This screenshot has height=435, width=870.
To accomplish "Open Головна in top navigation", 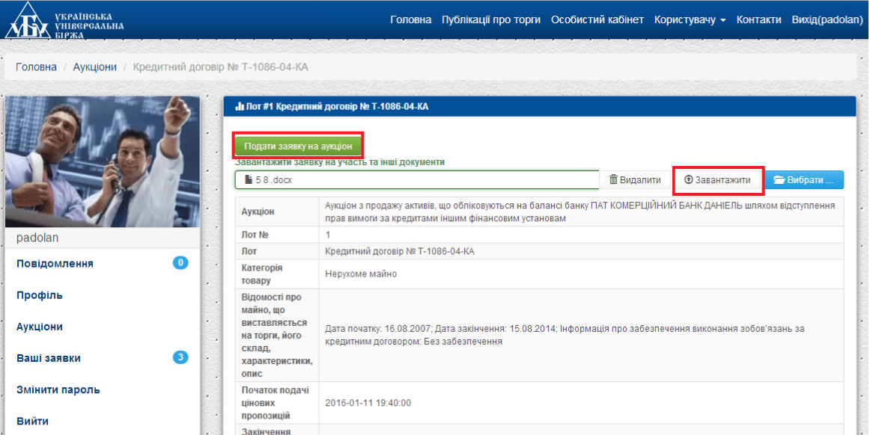I will 410,20.
